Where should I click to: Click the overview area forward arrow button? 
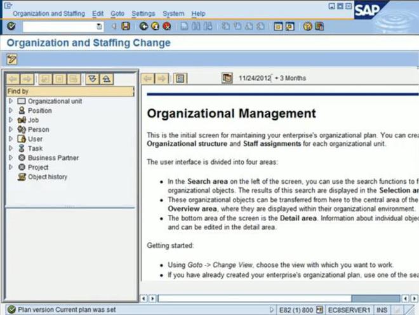point(162,79)
